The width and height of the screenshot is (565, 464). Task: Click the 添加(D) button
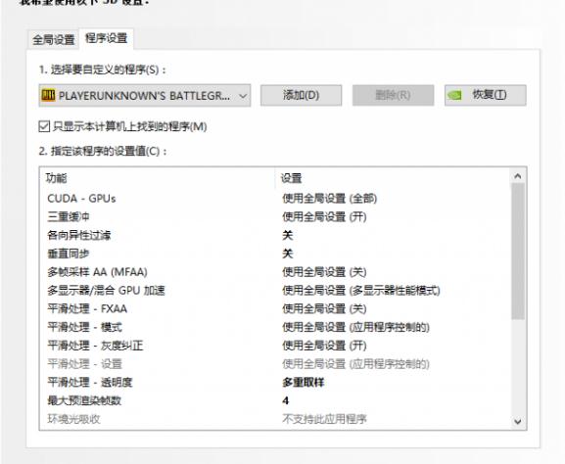click(x=302, y=96)
